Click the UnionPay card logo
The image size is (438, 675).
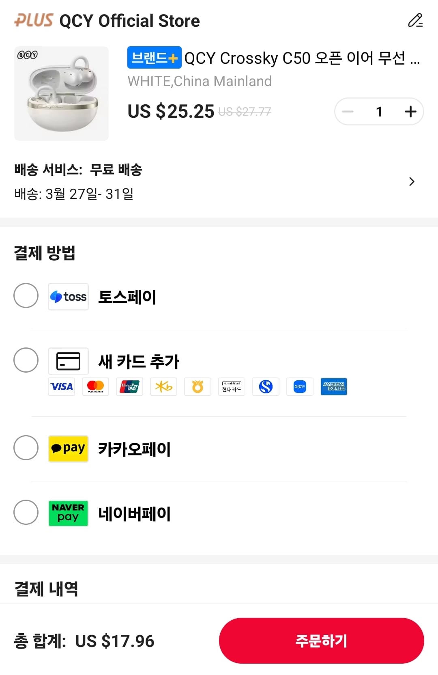[x=129, y=386]
